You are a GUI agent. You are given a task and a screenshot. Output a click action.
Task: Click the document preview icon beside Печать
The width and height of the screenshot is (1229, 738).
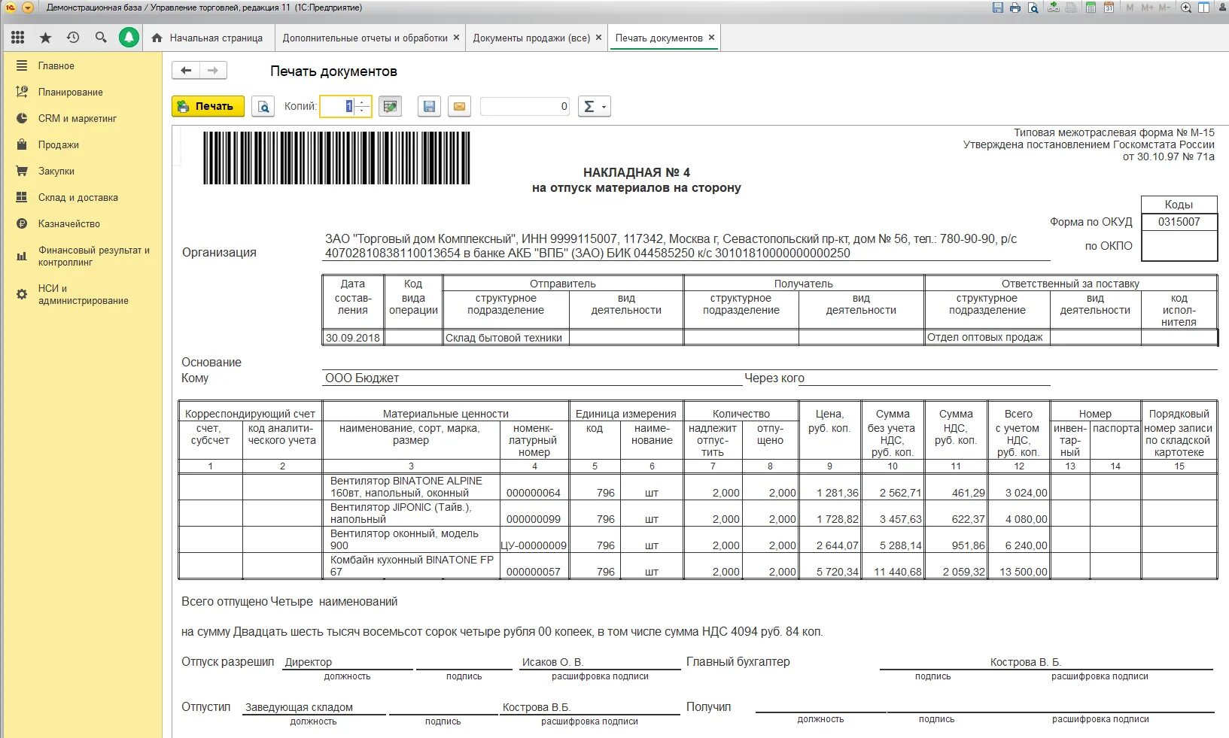[x=263, y=107]
